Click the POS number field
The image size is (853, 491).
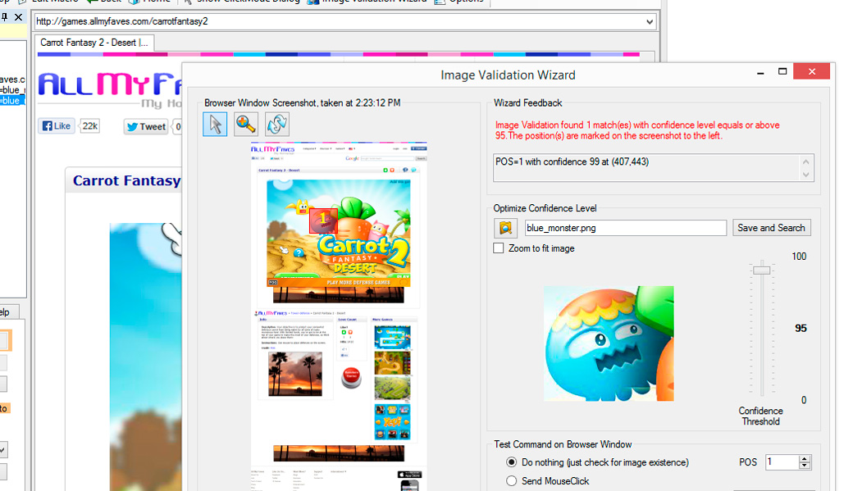point(782,462)
